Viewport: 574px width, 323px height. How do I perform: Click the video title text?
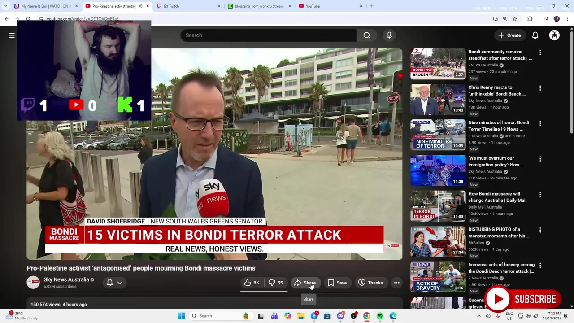coord(141,268)
